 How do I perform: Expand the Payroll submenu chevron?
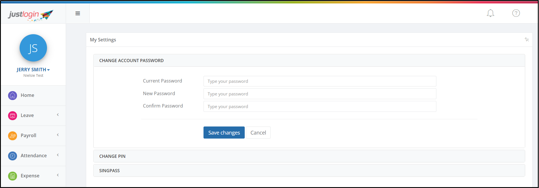(58, 135)
